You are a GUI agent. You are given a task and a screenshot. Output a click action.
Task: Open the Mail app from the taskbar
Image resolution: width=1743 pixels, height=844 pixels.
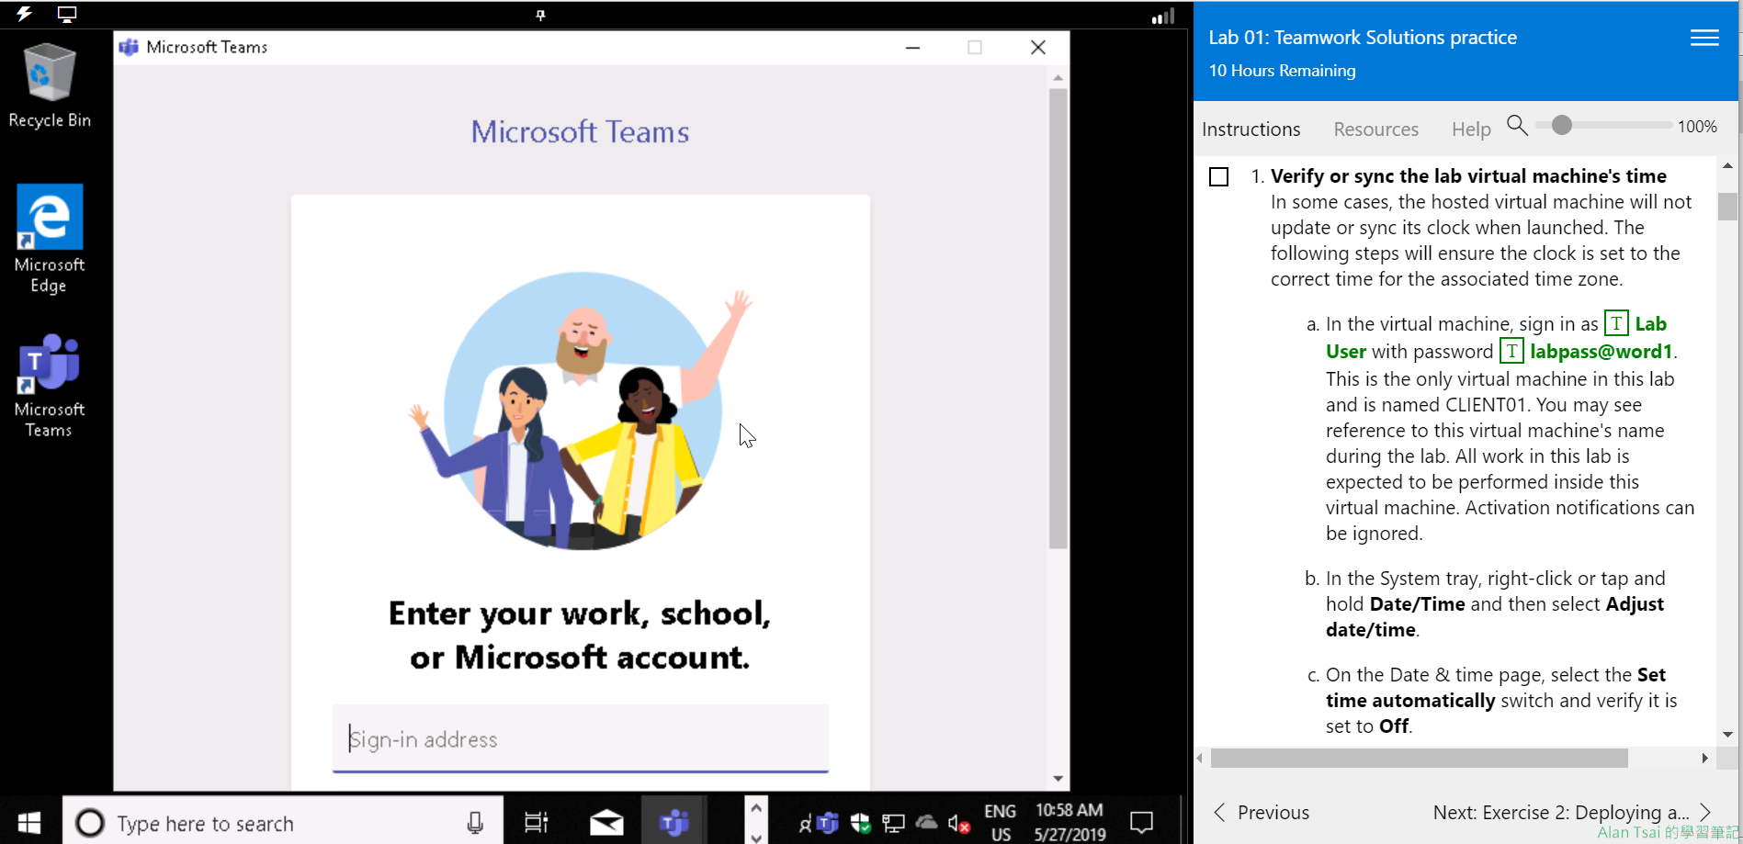[x=606, y=822]
